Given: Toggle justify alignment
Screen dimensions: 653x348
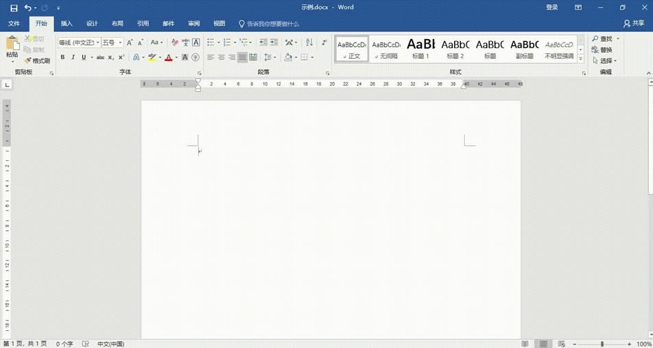Looking at the screenshot, I should [242, 58].
